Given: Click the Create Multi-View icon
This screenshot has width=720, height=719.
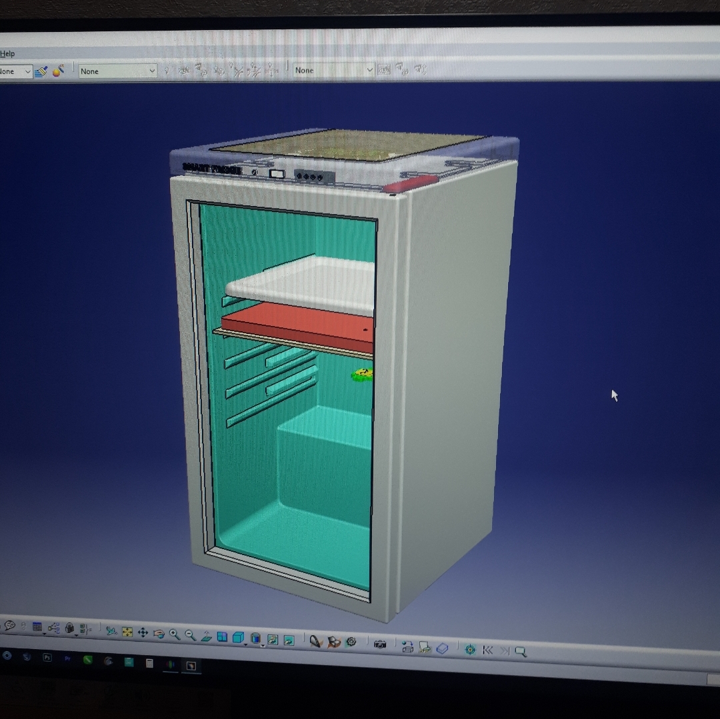Looking at the screenshot, I should [x=222, y=637].
